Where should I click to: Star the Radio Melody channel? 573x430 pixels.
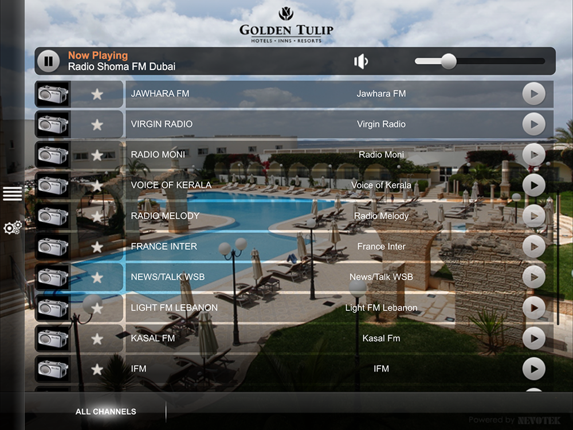pyautogui.click(x=97, y=217)
